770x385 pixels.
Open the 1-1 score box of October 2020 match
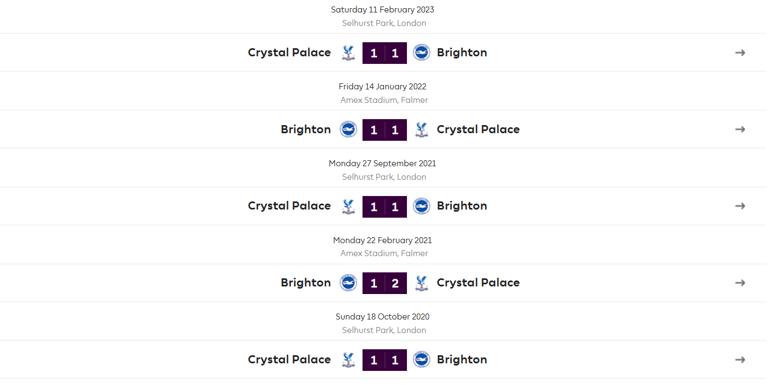385,360
